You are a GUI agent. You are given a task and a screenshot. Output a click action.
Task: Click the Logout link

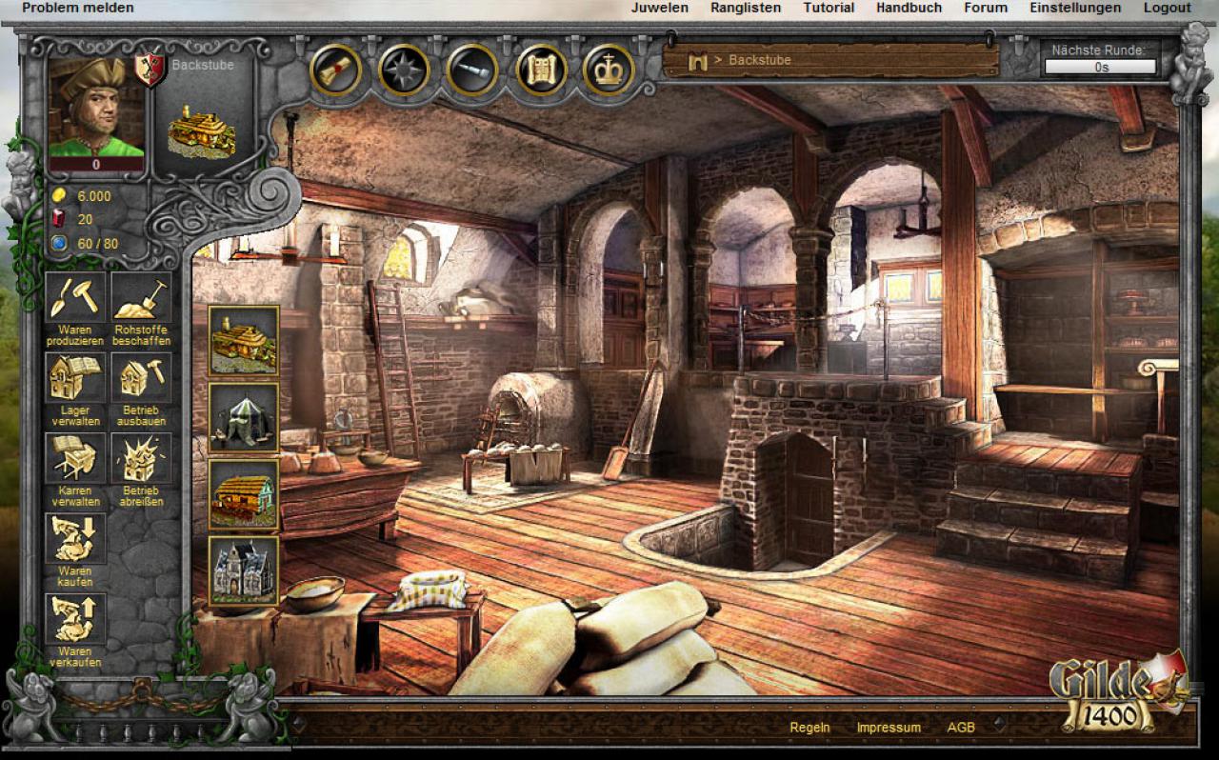click(1168, 8)
